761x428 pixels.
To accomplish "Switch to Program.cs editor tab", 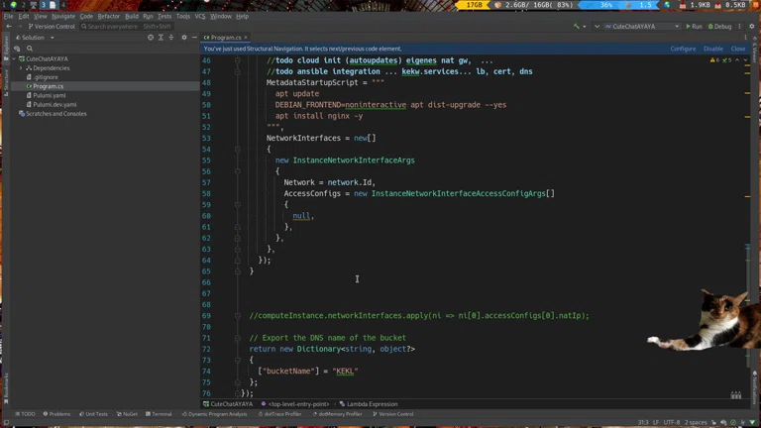I will point(226,38).
